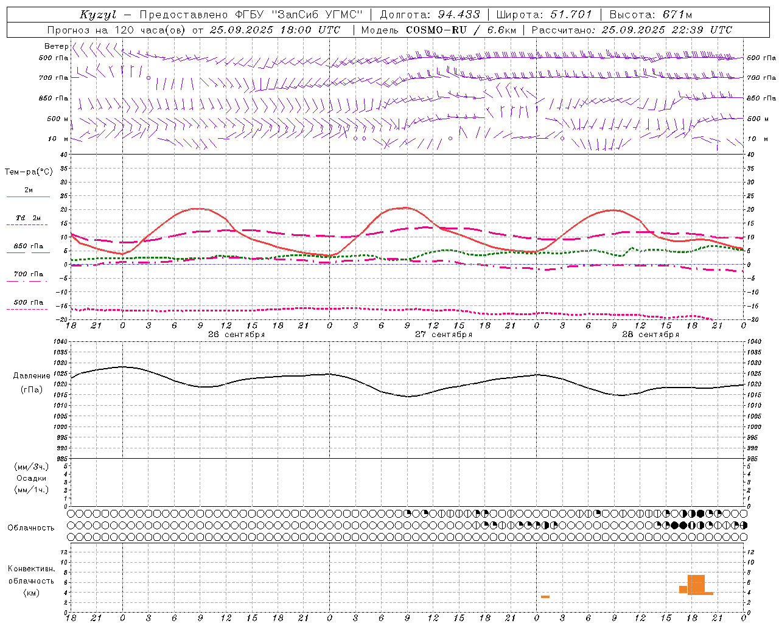
Task: Click the Широта: 51.701 value
Action: [x=544, y=15]
